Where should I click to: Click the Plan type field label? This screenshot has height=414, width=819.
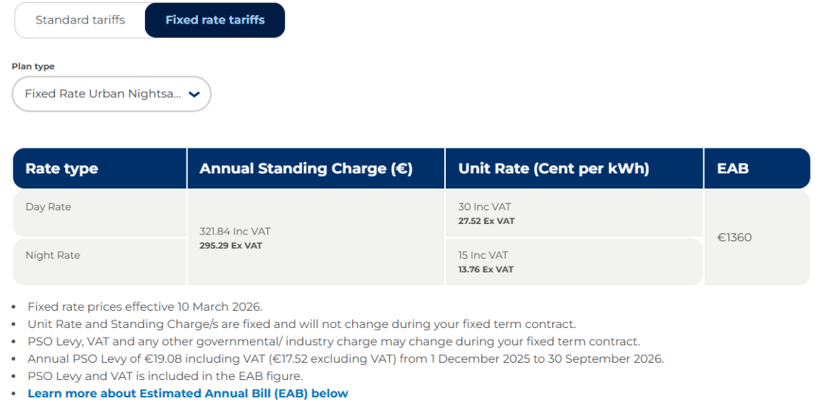pyautogui.click(x=33, y=66)
